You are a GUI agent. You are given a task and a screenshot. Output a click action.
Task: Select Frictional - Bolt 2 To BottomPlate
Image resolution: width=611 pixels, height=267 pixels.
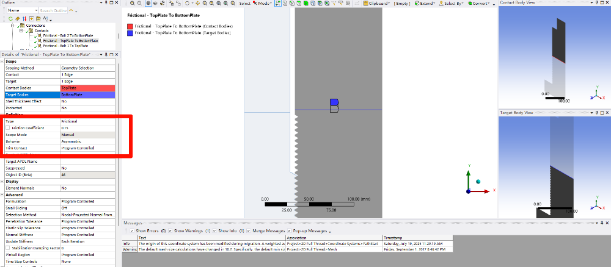[x=68, y=35]
